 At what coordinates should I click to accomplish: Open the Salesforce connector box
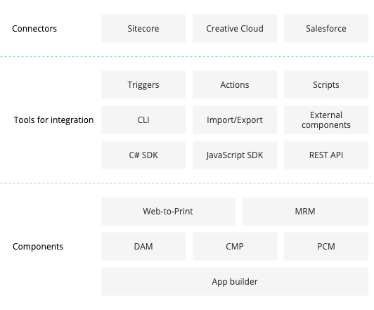(326, 29)
